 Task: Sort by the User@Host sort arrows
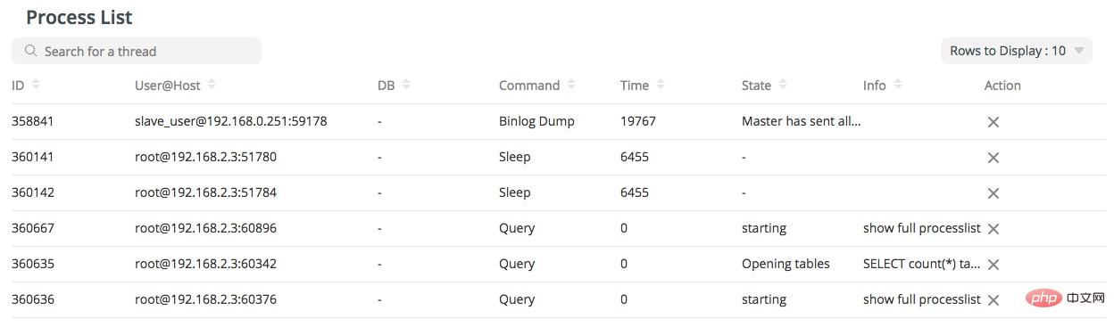[212, 85]
